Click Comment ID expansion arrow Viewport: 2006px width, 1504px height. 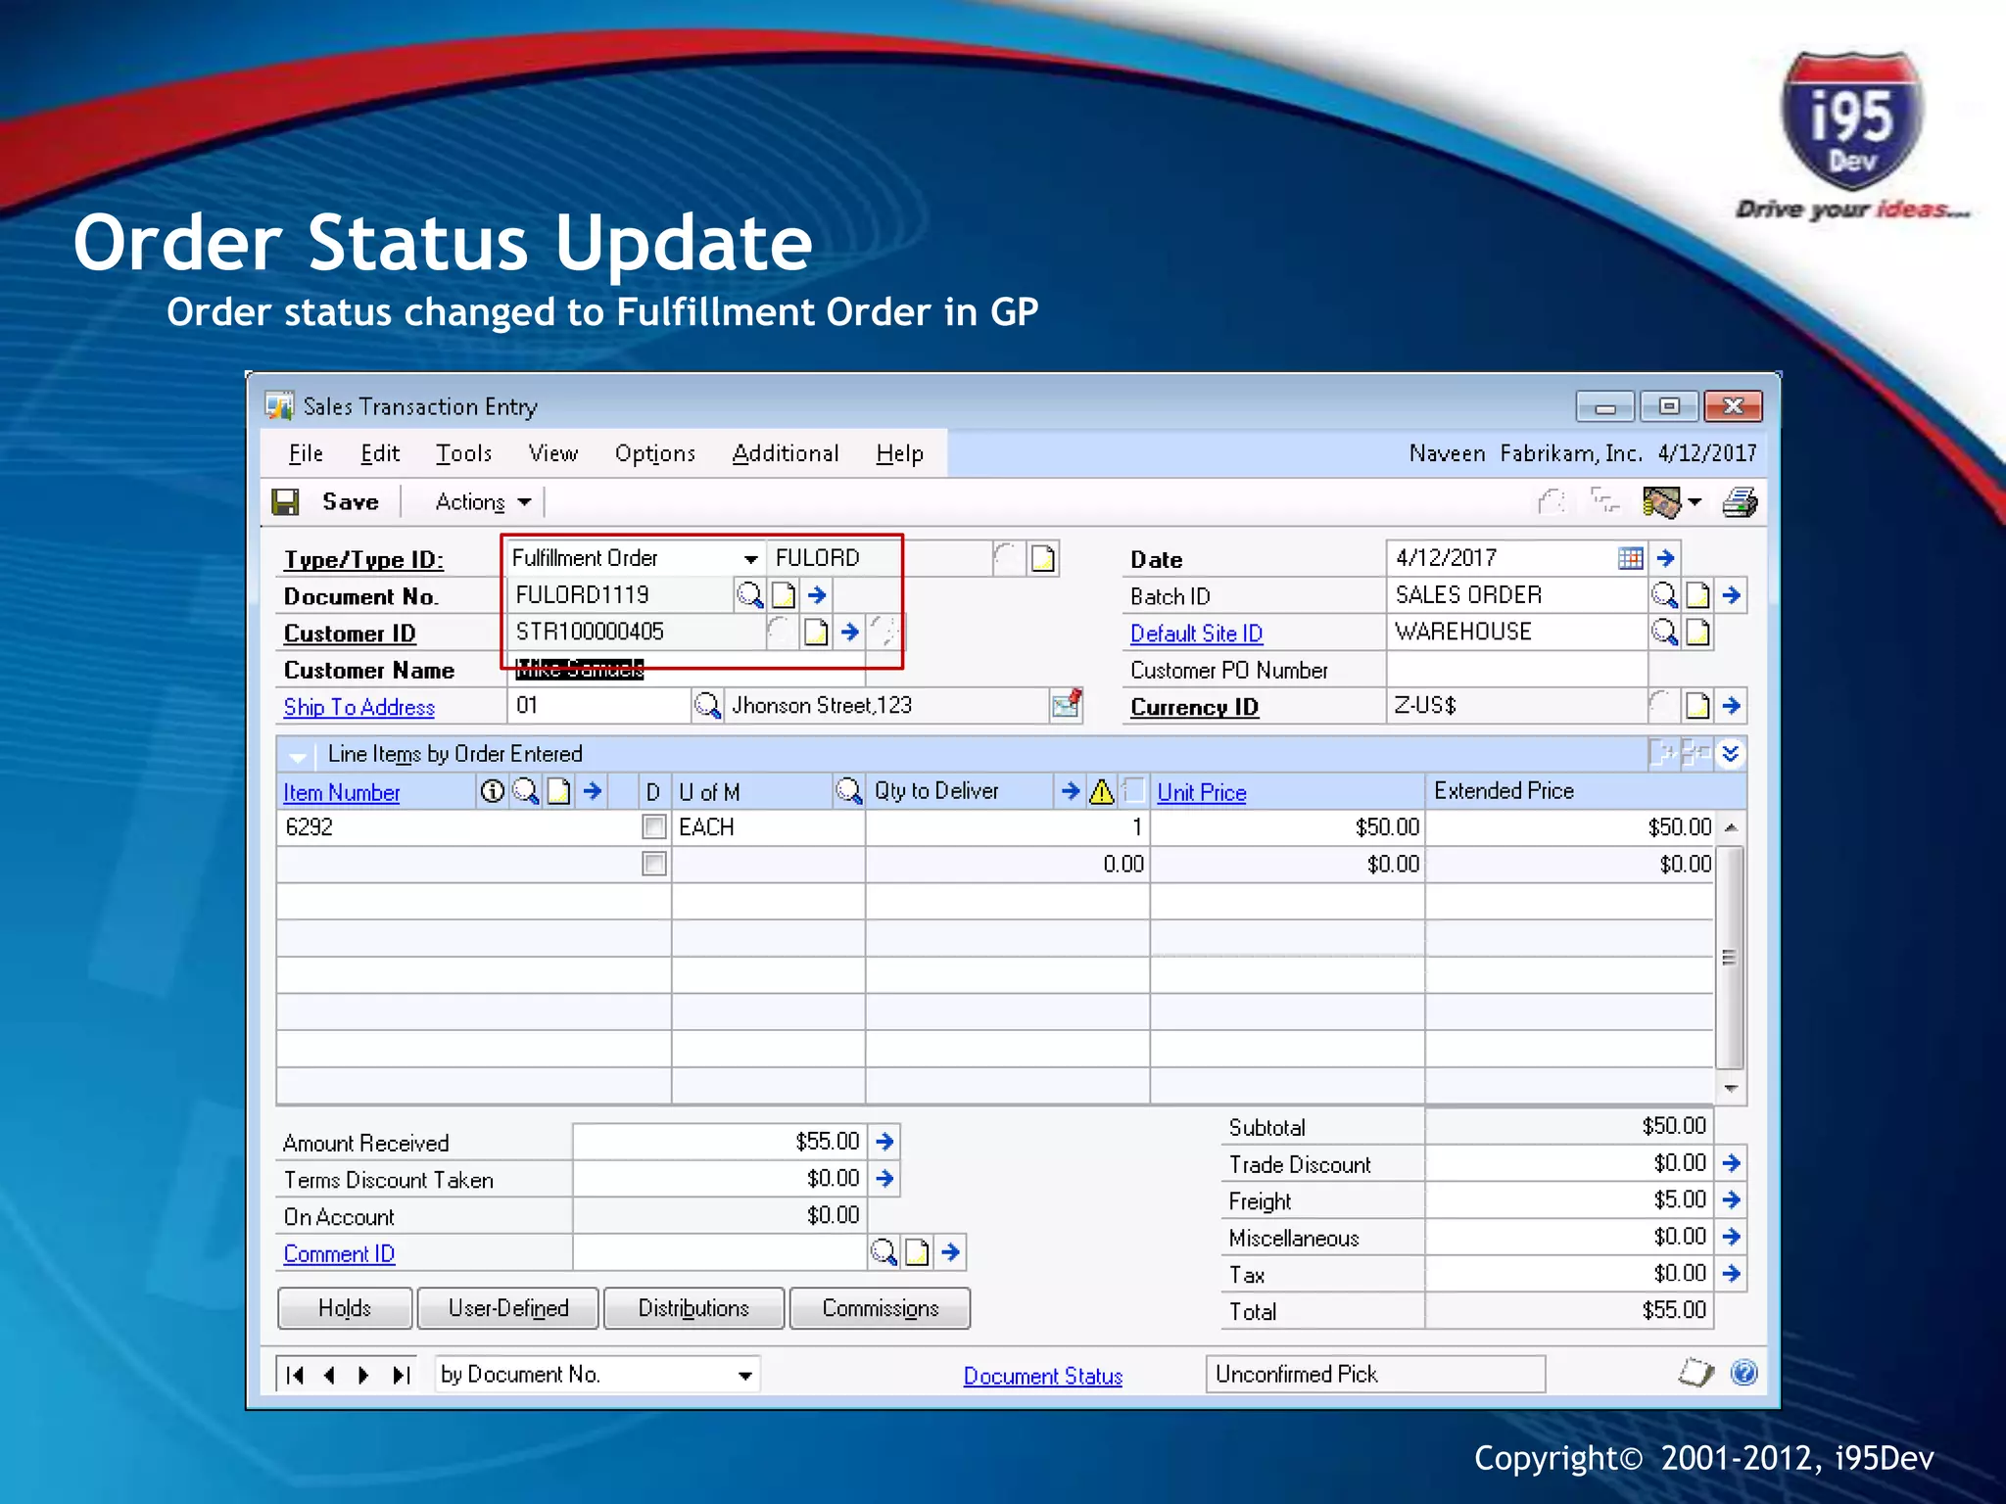click(950, 1251)
